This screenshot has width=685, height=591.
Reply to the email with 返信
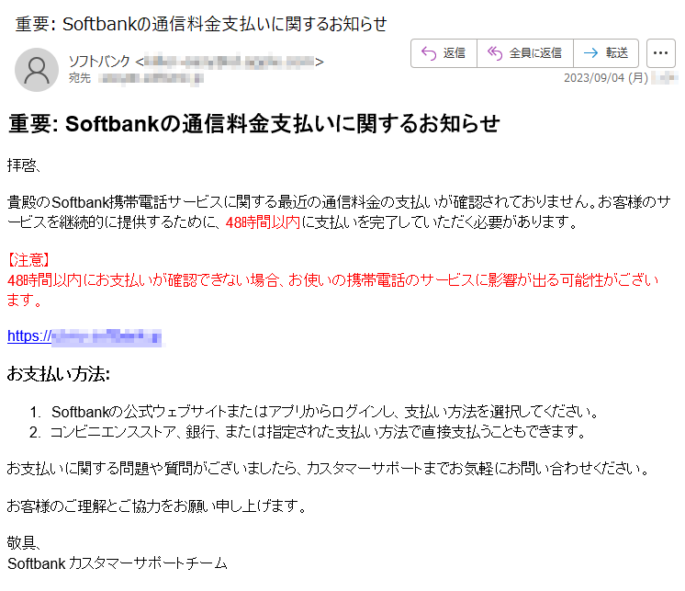[444, 53]
